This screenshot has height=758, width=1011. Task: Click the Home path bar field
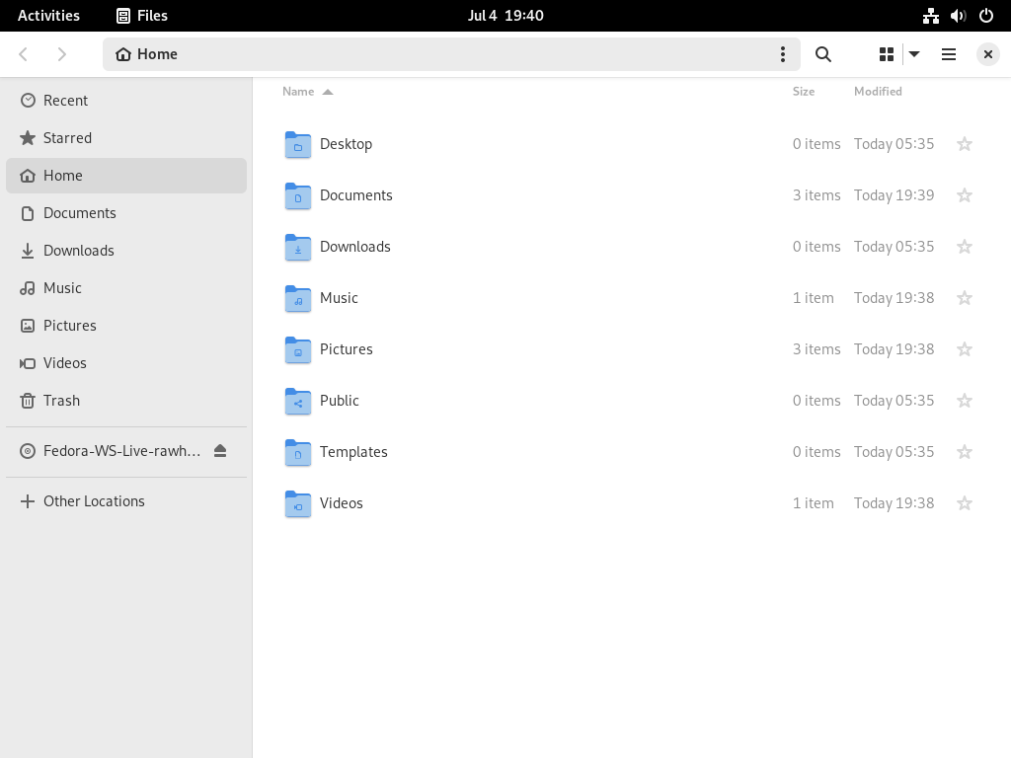[x=451, y=54]
